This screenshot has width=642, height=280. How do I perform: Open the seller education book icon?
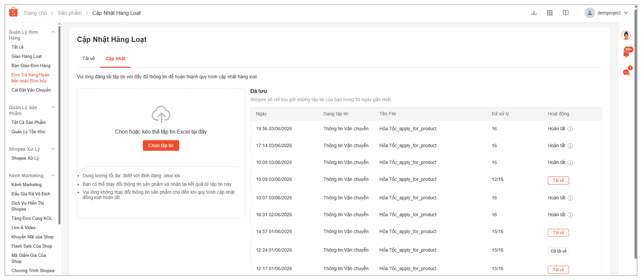pyautogui.click(x=565, y=13)
